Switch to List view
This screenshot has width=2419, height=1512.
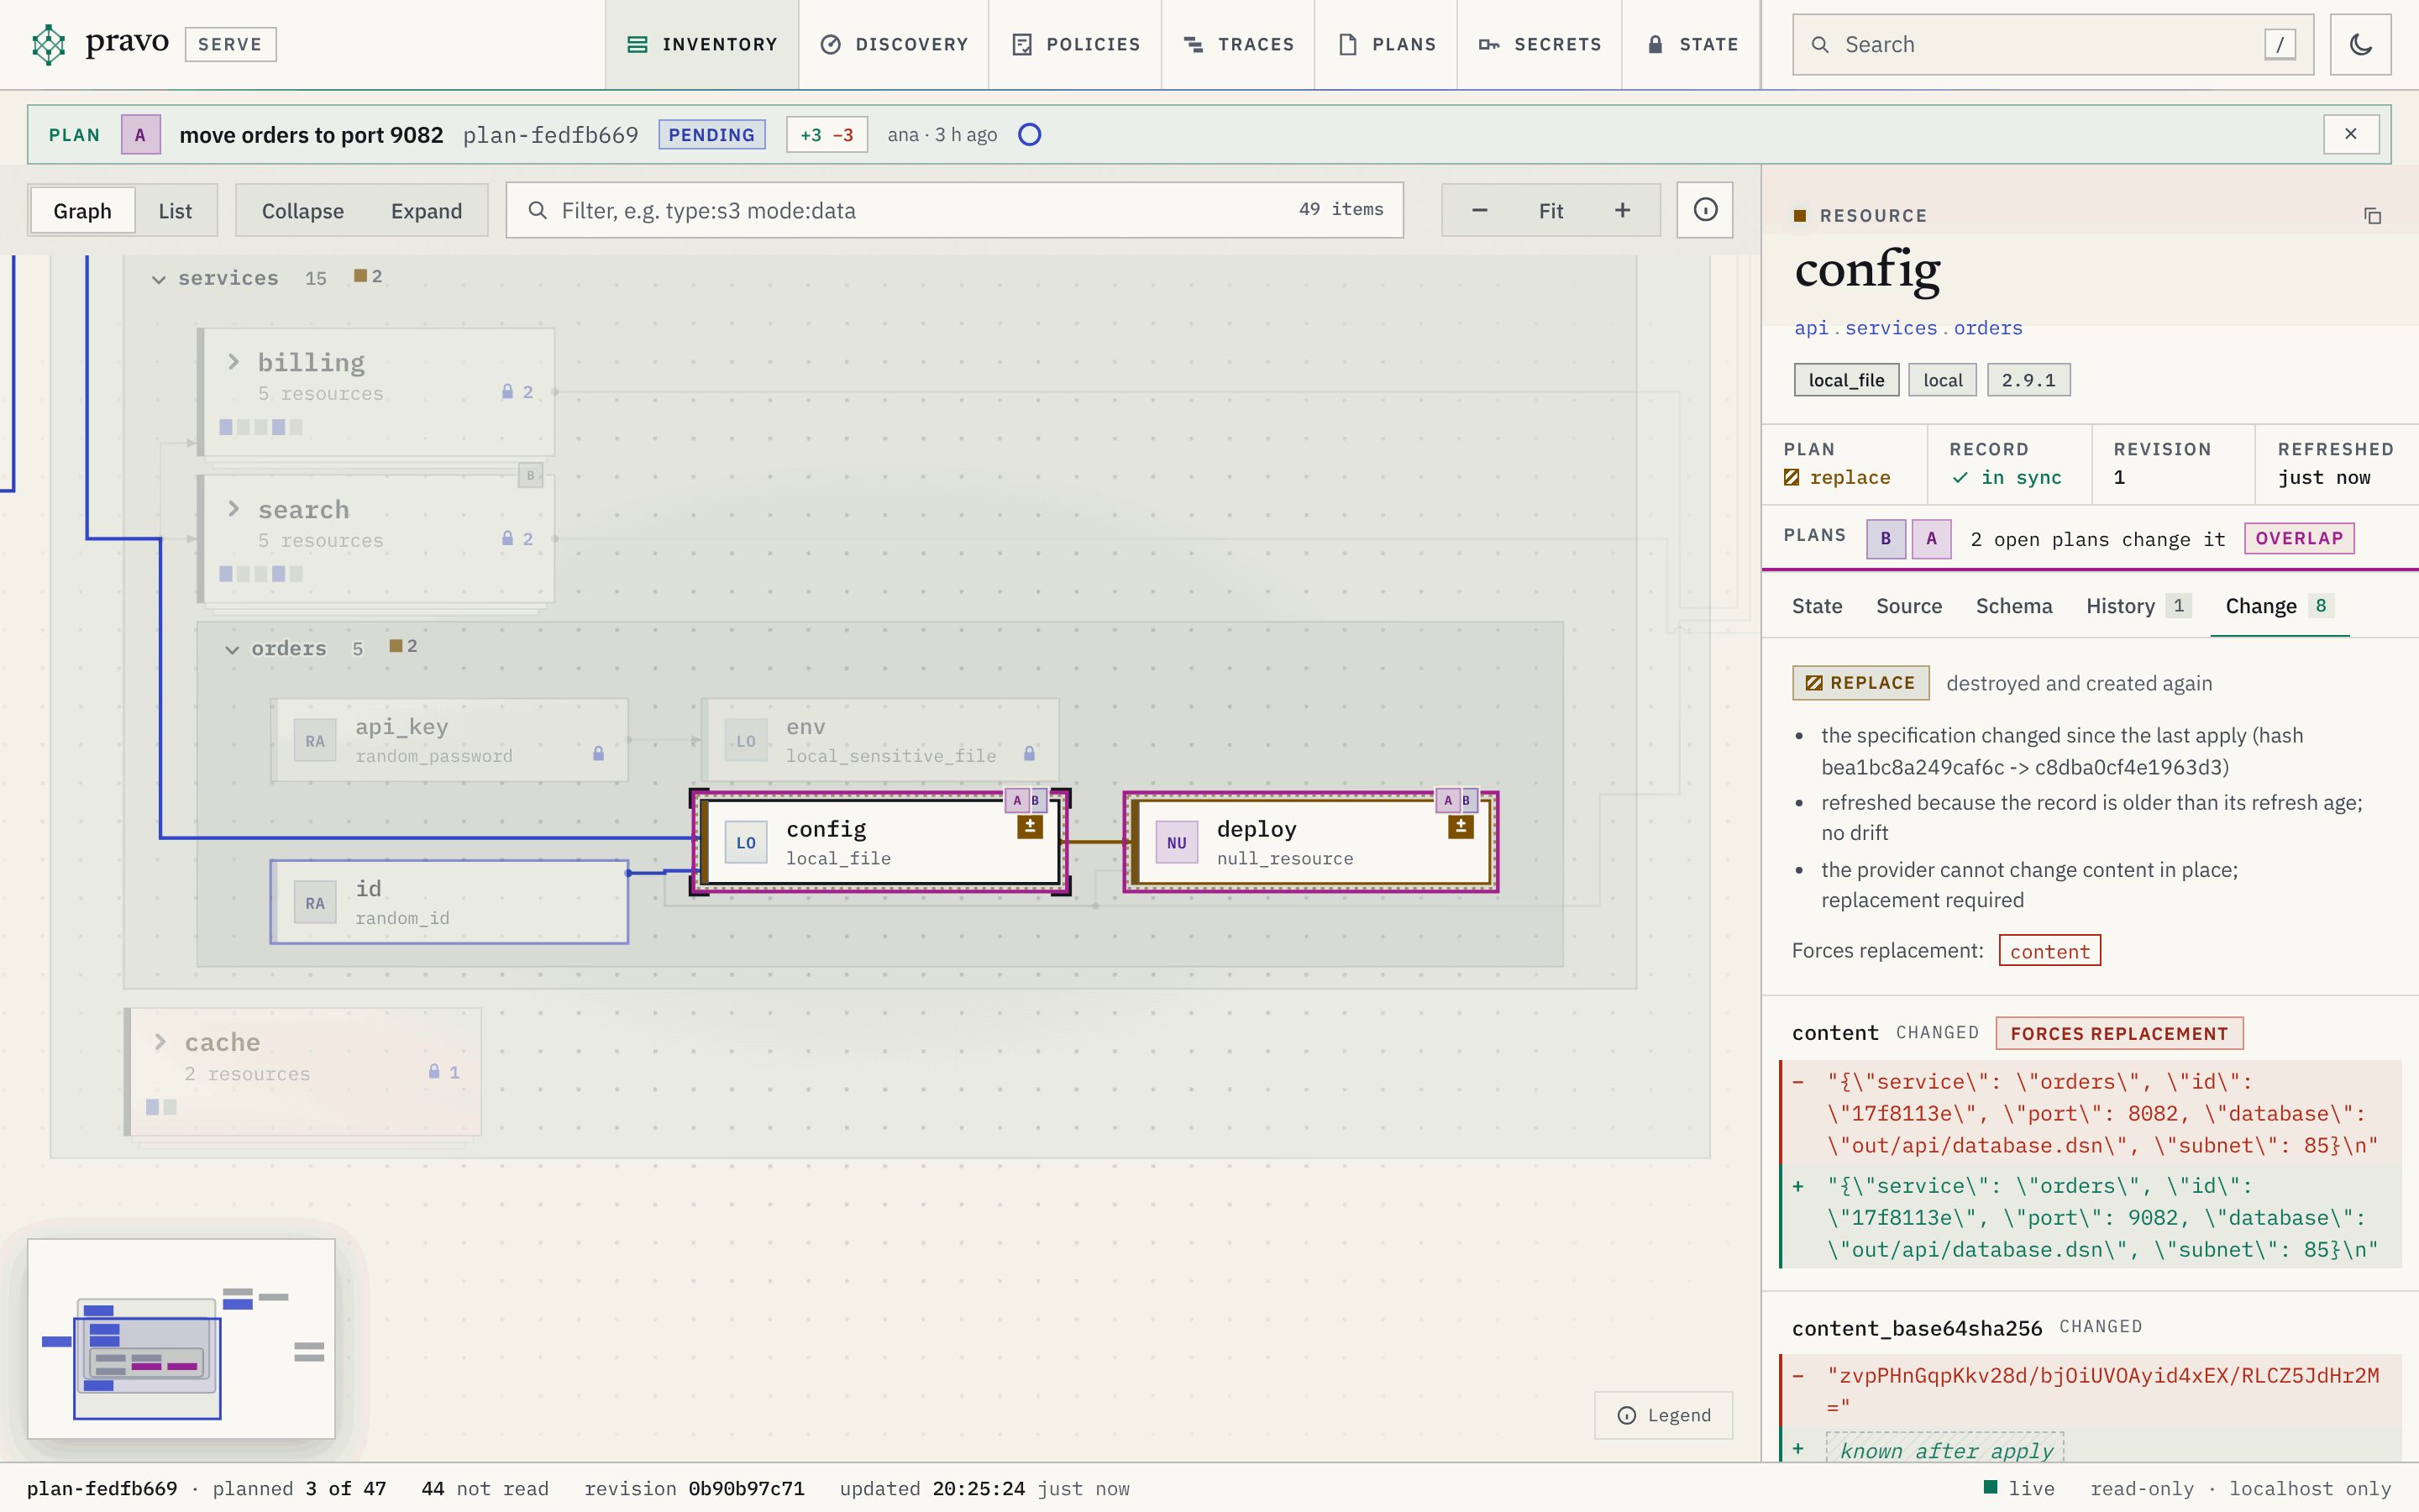(175, 210)
